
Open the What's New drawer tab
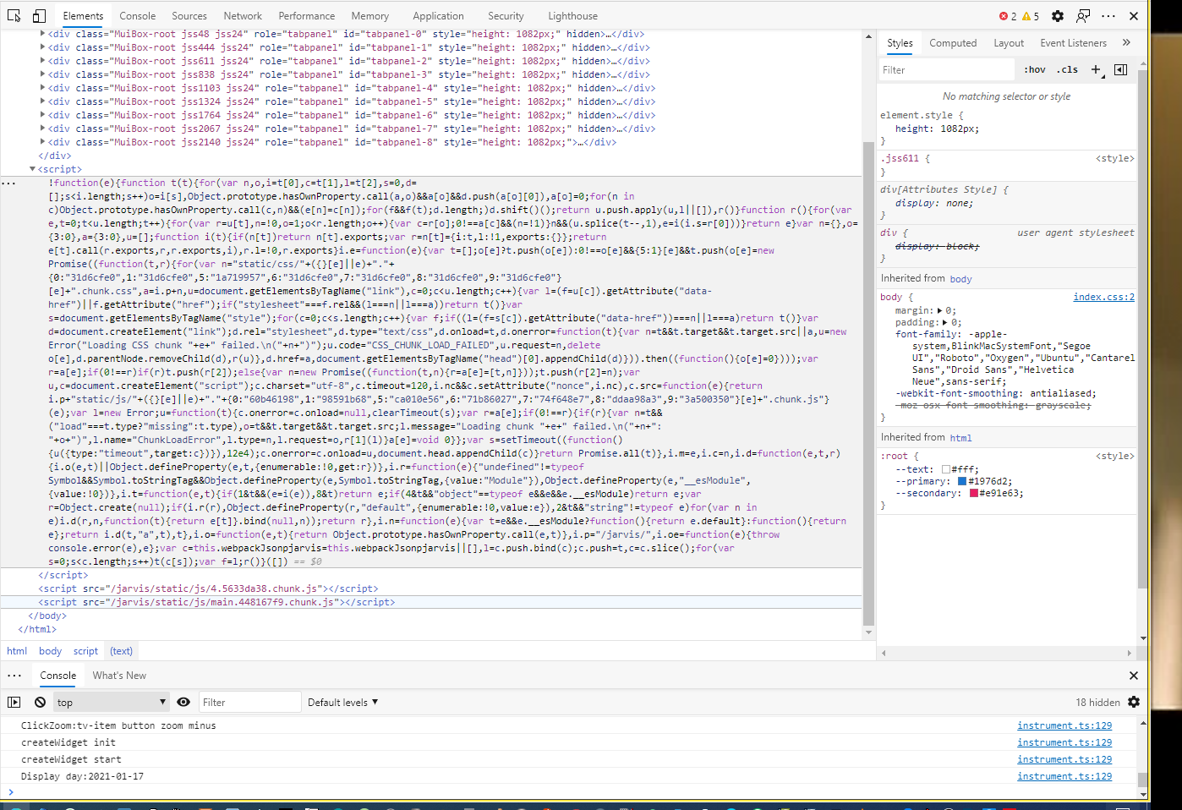tap(119, 676)
